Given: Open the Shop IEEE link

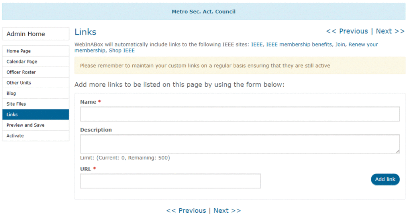Looking at the screenshot, I should point(122,50).
